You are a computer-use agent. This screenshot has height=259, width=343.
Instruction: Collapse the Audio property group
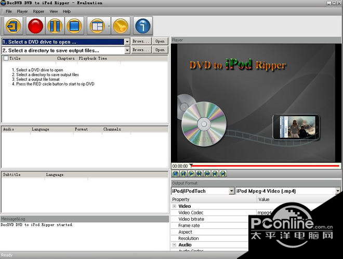pos(174,245)
